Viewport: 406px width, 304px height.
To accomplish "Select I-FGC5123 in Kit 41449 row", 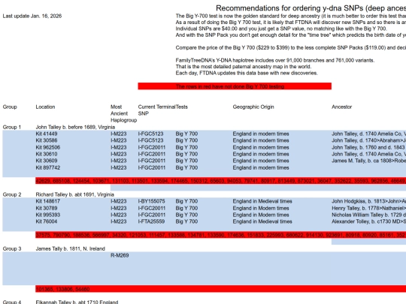I will point(150,134).
